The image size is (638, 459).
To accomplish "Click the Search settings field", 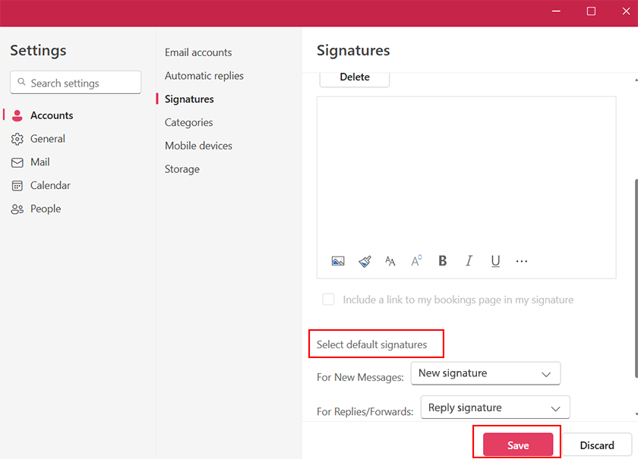I will 76,83.
